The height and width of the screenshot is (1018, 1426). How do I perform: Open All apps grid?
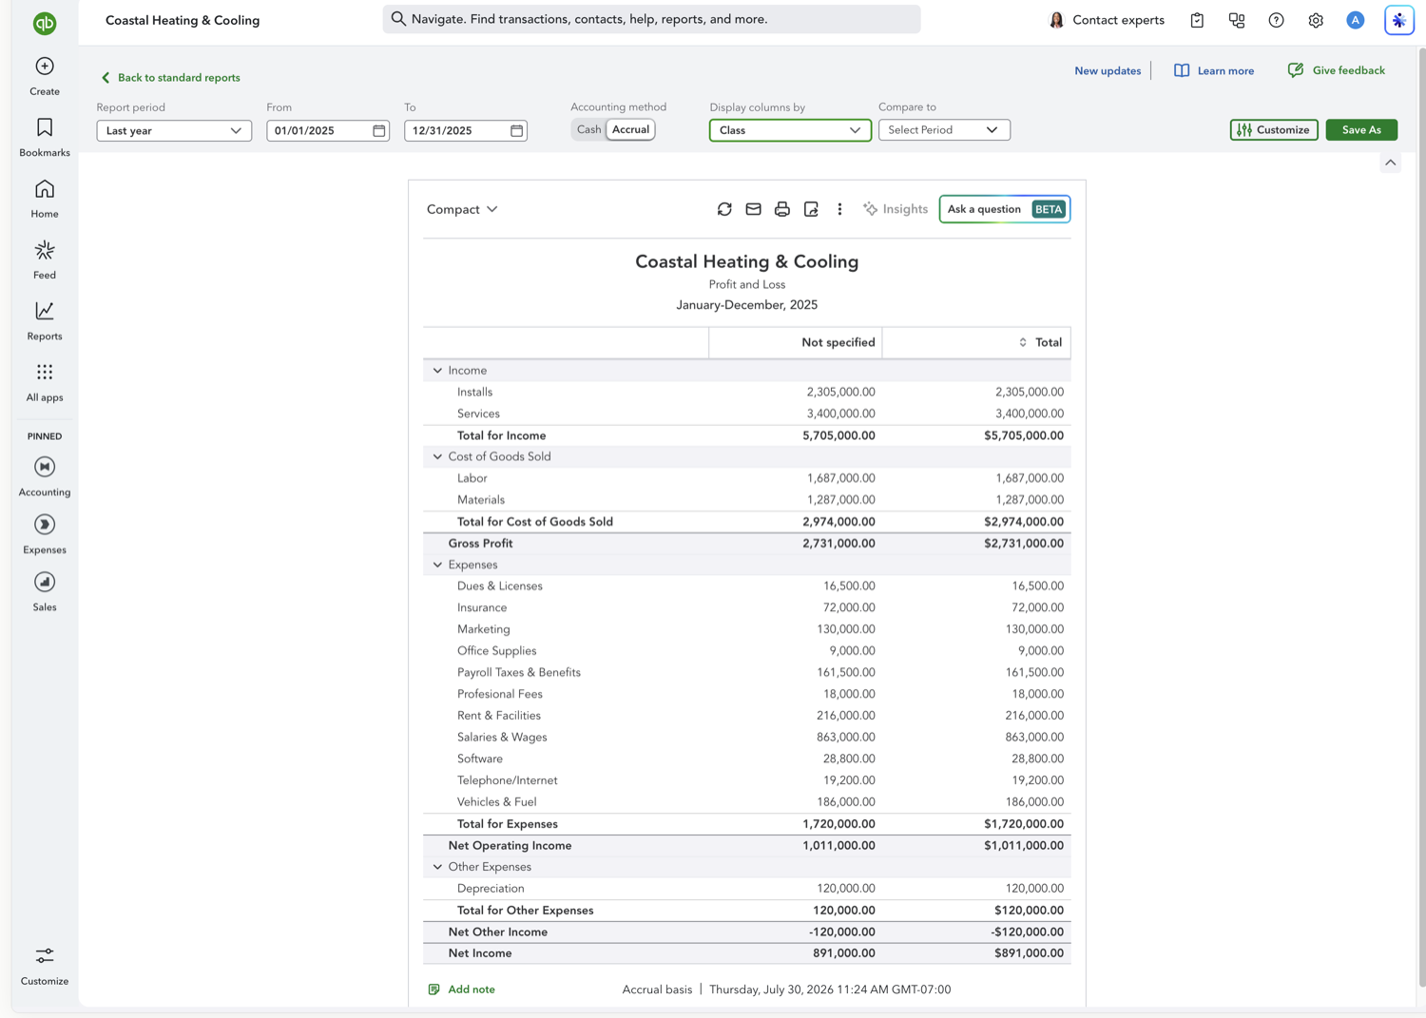coord(45,382)
